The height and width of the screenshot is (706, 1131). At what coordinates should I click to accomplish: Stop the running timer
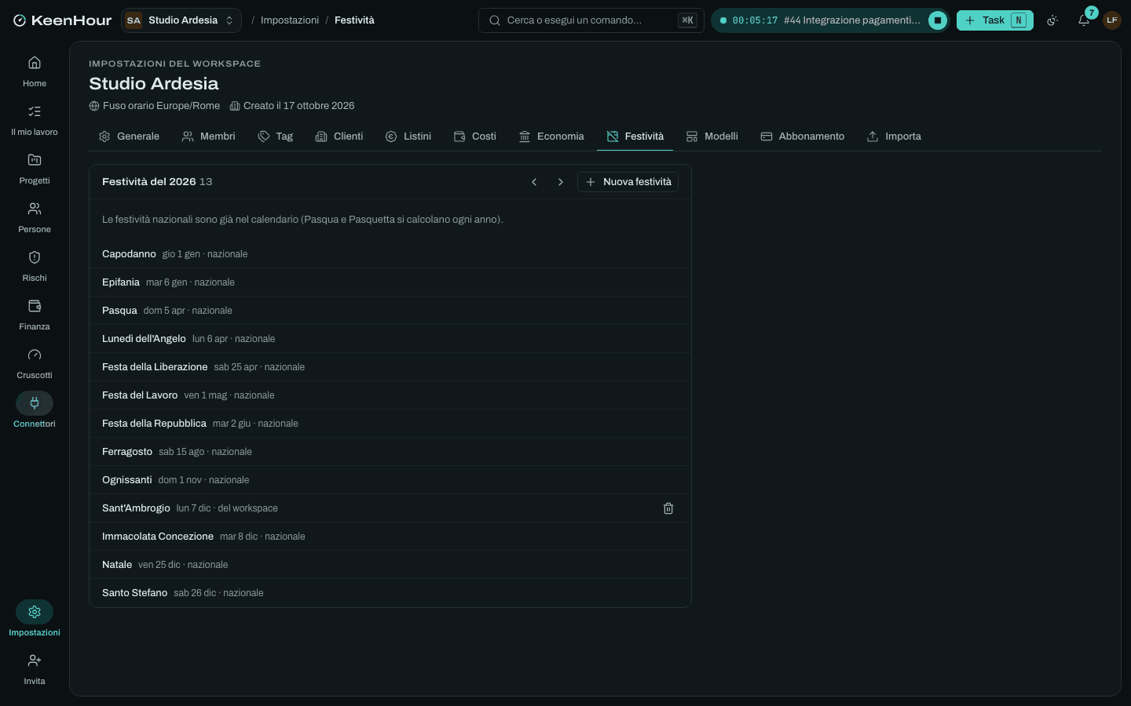[938, 20]
